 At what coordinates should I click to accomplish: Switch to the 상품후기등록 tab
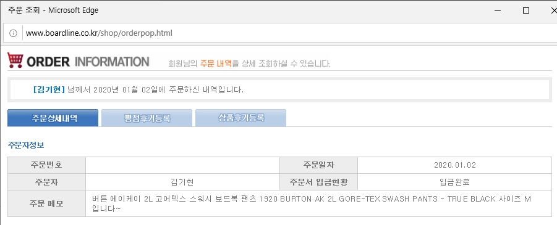tap(241, 118)
